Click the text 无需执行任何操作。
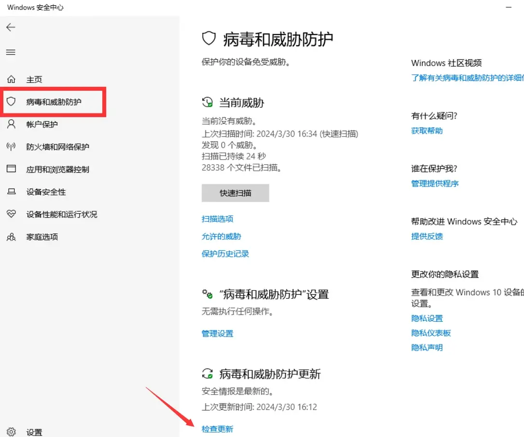The image size is (524, 437). (x=237, y=312)
